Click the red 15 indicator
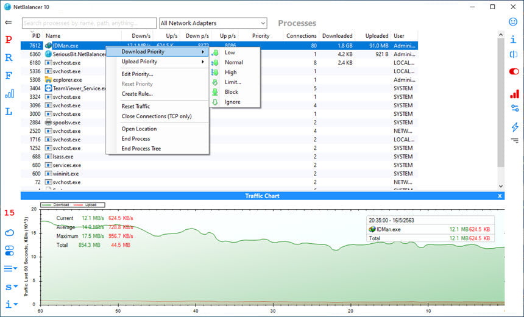This screenshot has height=317, width=524. 9,213
